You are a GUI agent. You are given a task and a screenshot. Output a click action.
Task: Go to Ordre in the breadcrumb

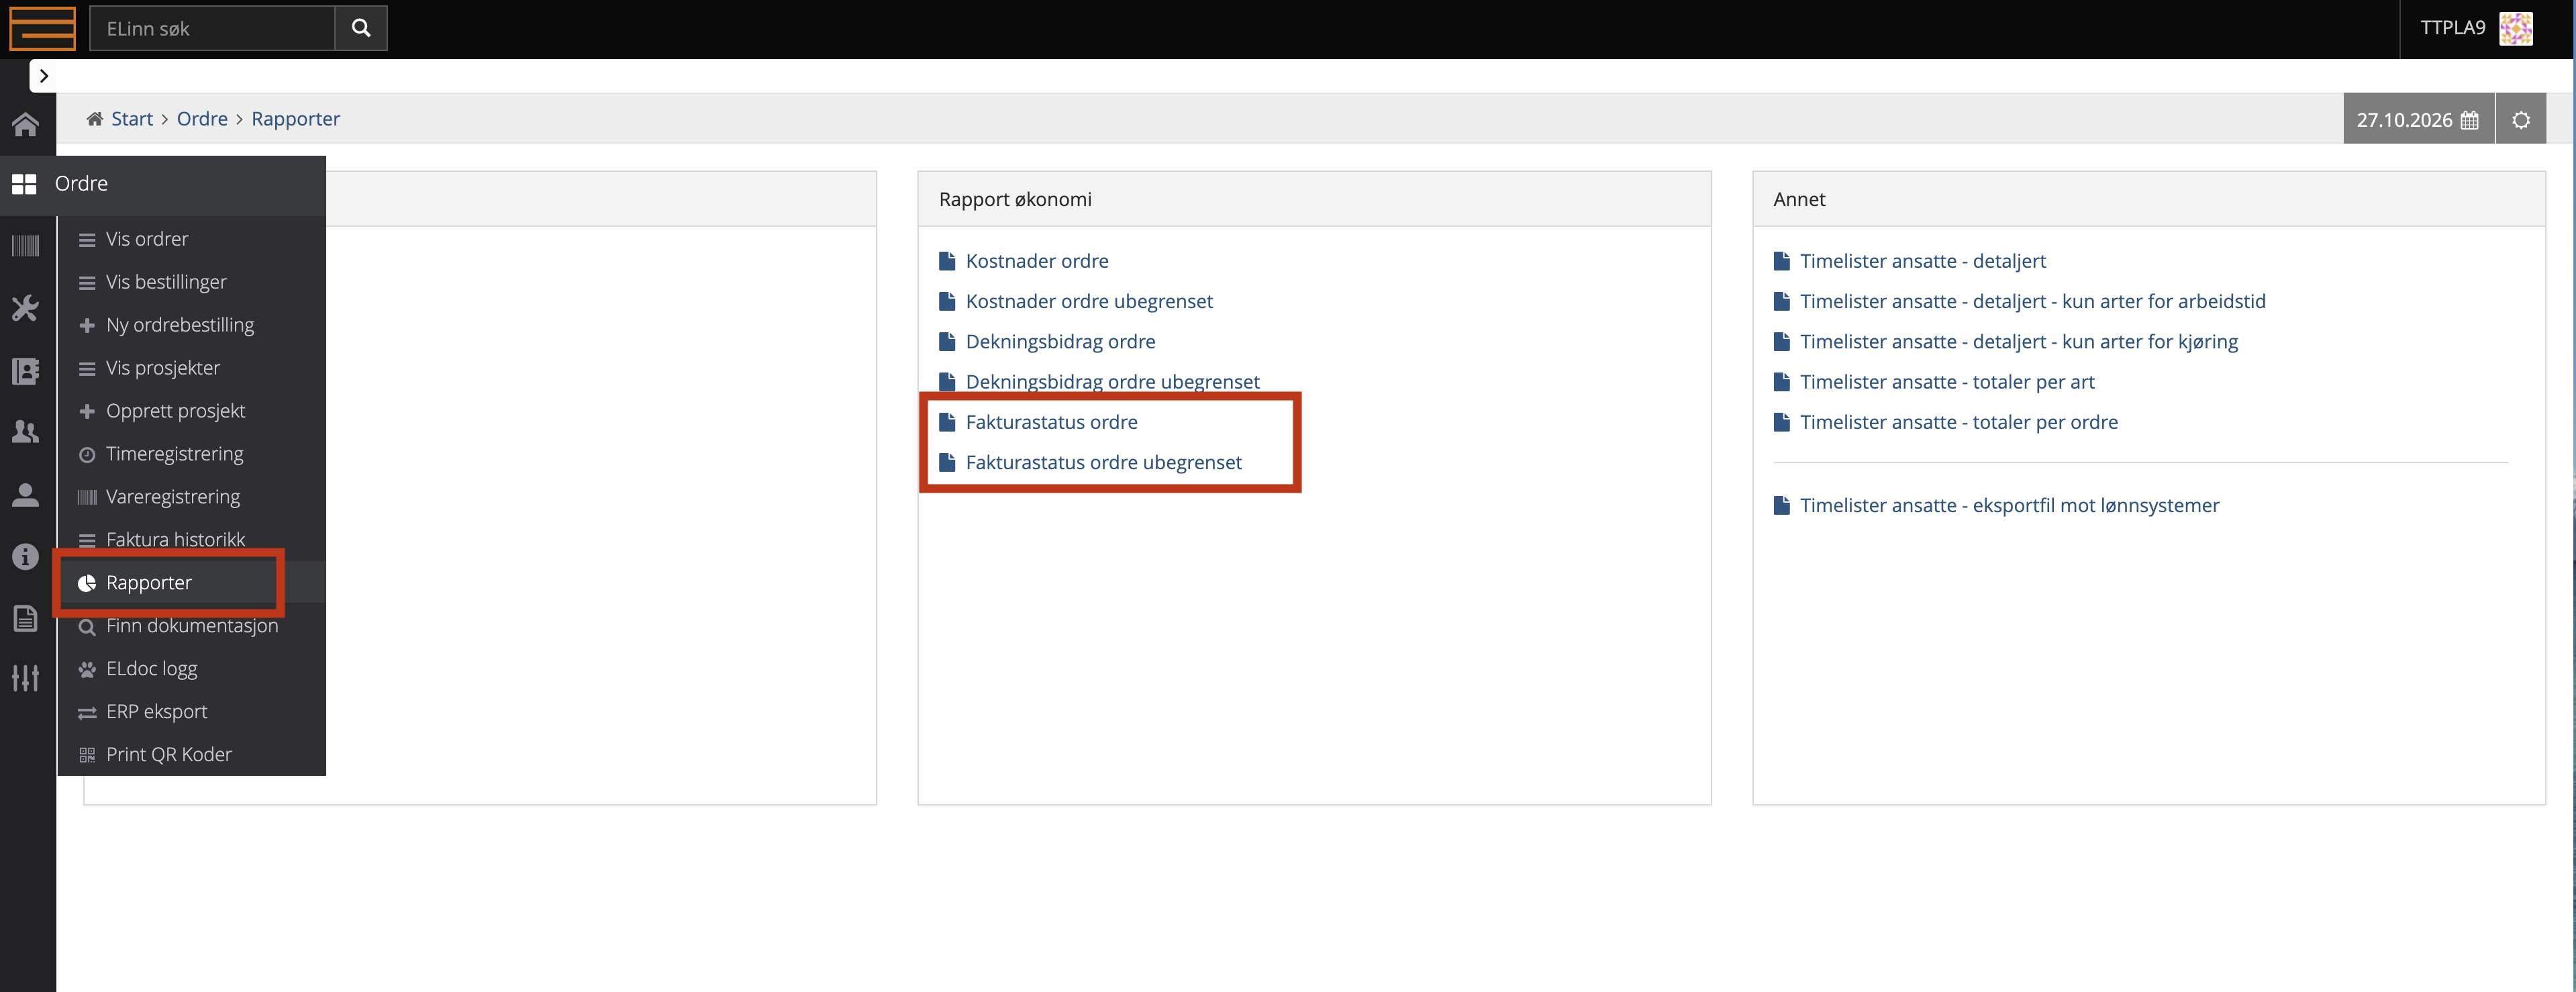point(202,119)
